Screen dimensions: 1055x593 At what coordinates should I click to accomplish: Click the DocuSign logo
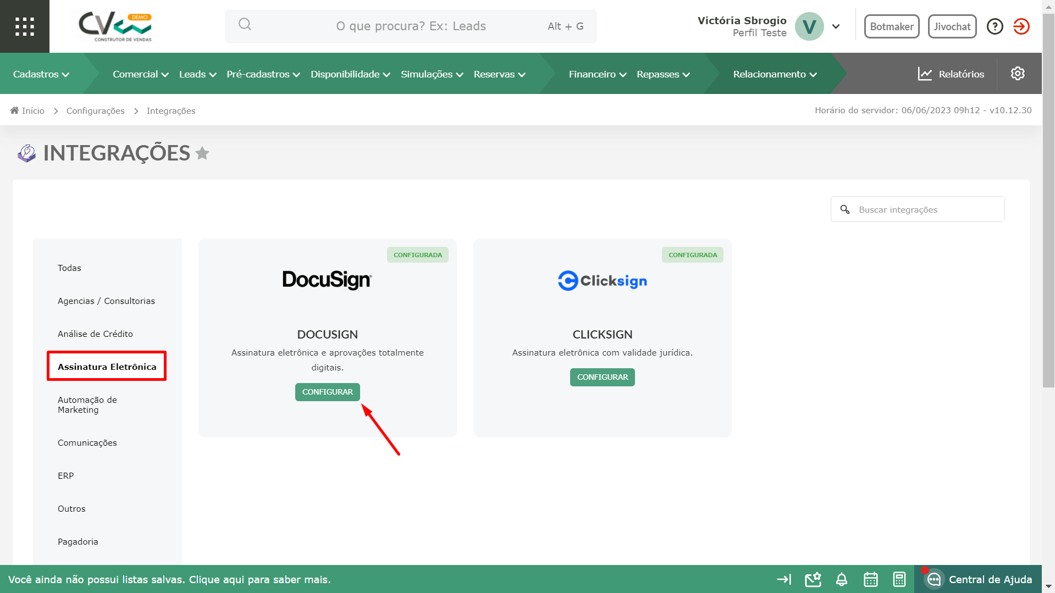[x=327, y=280]
